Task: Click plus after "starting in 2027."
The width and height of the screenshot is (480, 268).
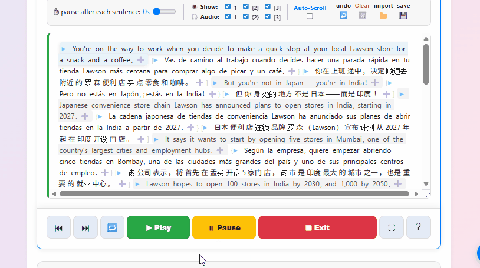Action: (x=85, y=116)
